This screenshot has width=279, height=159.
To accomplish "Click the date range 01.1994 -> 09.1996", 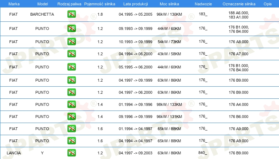I will tap(136, 104).
